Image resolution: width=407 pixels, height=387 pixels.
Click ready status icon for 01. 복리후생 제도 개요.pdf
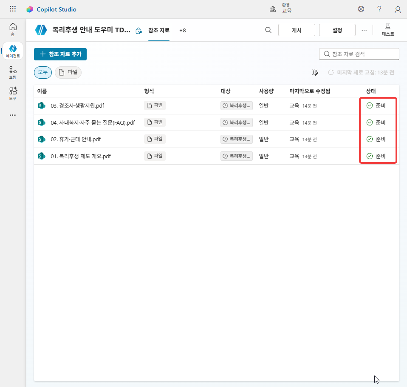click(x=369, y=156)
